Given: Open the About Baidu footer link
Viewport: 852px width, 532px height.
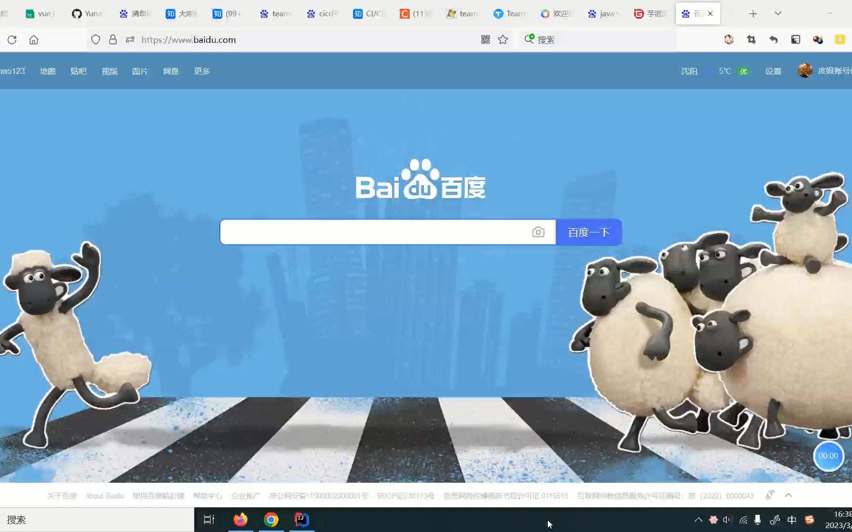Looking at the screenshot, I should (105, 496).
